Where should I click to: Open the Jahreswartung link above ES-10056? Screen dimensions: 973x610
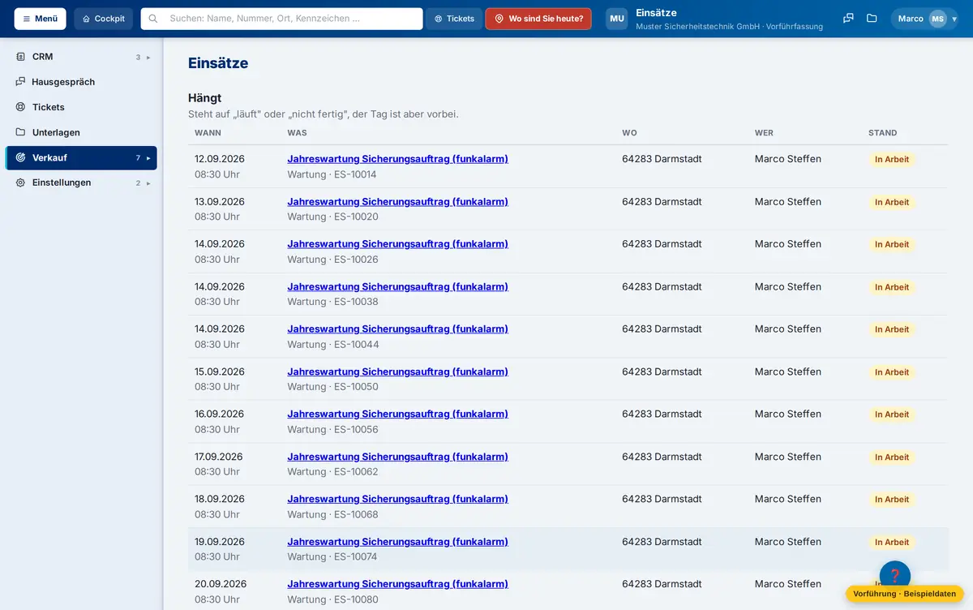click(x=398, y=415)
